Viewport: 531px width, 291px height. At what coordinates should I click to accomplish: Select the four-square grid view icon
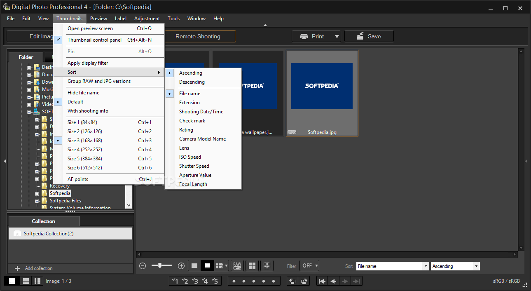[252, 265]
